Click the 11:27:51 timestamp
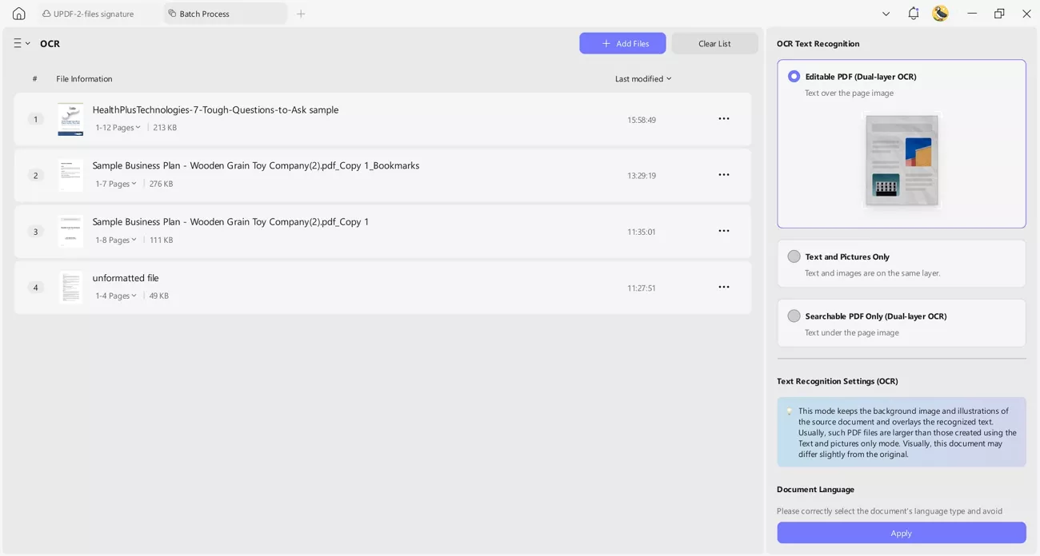Image resolution: width=1040 pixels, height=556 pixels. pyautogui.click(x=642, y=288)
